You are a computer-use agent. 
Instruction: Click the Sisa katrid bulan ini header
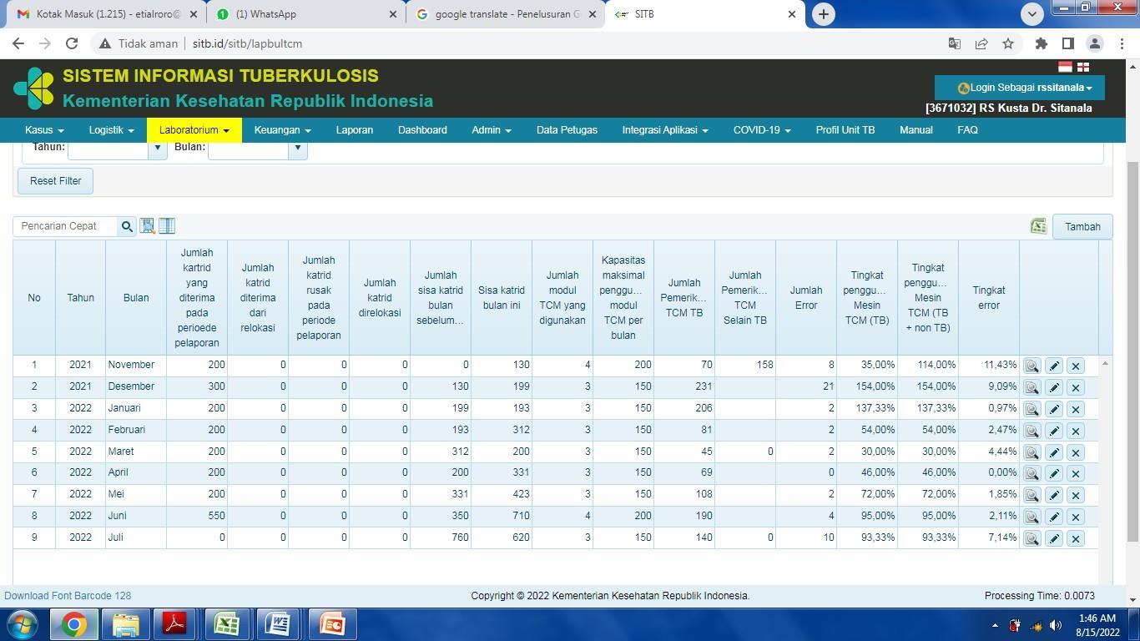(x=502, y=298)
